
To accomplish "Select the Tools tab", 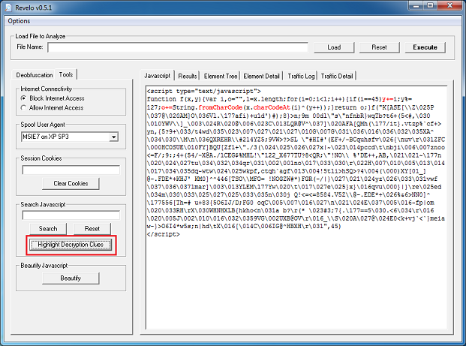I will pos(67,74).
